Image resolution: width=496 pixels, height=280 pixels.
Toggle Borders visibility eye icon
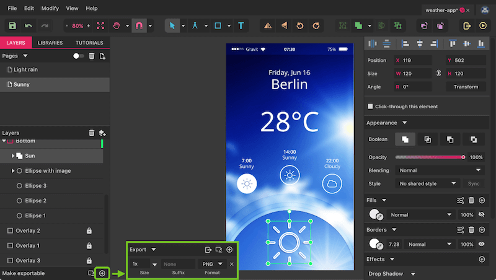(x=482, y=244)
